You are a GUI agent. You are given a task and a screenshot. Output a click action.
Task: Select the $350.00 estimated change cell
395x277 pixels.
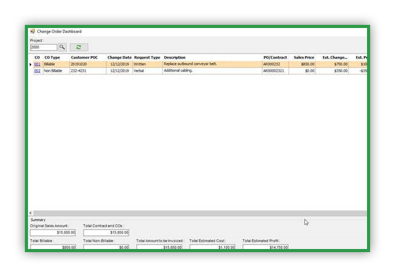[332, 71]
